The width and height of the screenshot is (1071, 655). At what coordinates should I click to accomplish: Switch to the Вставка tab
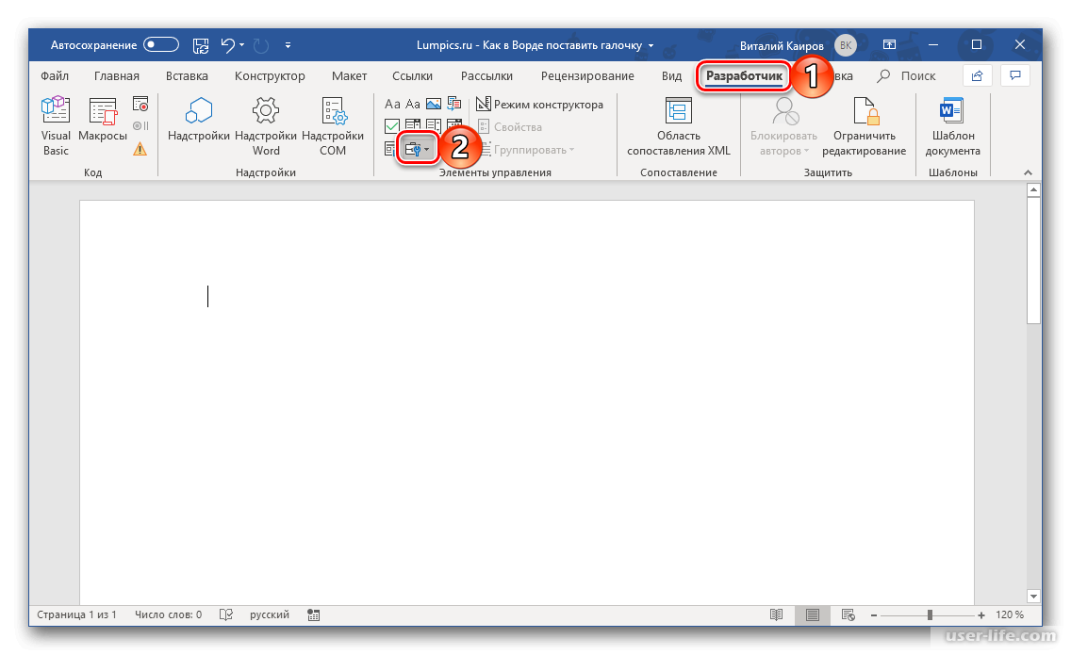click(187, 75)
